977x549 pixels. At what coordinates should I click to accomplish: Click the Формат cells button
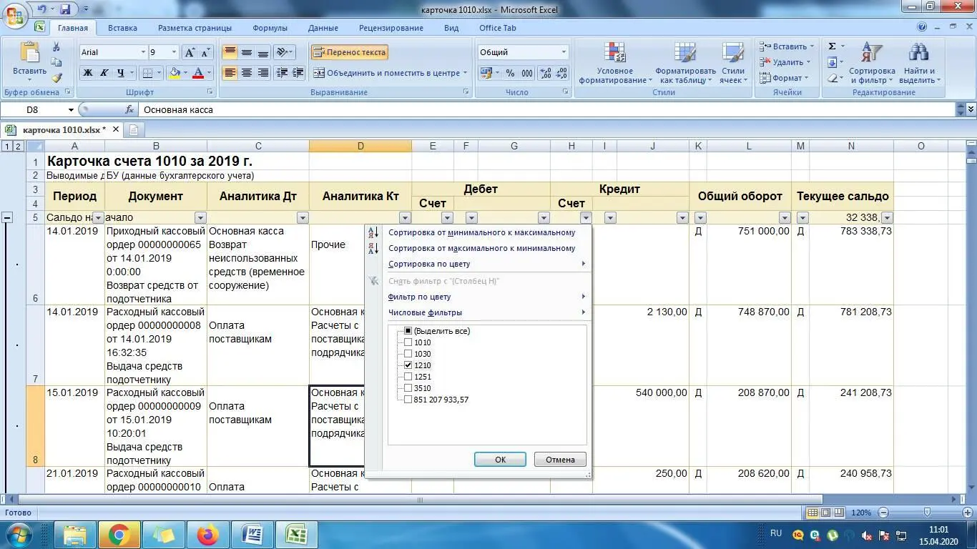(784, 78)
